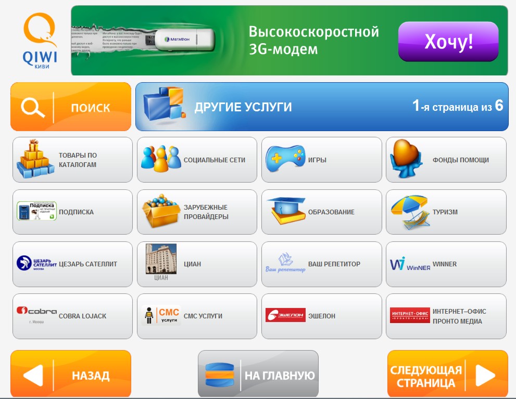
Task: Open СОЦИАЛЬНЫЕ СЕТИ category
Action: [x=214, y=160]
